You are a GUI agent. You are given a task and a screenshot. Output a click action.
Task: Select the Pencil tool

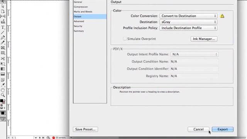pyautogui.click(x=3, y=42)
